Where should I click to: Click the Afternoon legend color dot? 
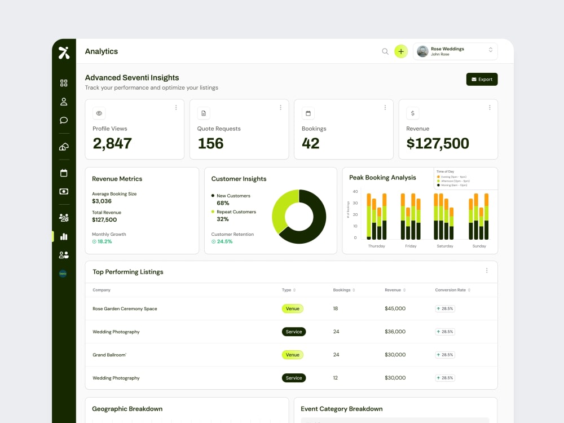(438, 181)
